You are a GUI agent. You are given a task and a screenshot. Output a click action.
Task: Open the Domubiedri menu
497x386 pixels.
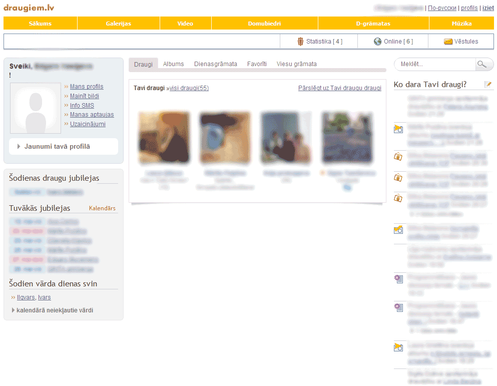pyautogui.click(x=265, y=24)
